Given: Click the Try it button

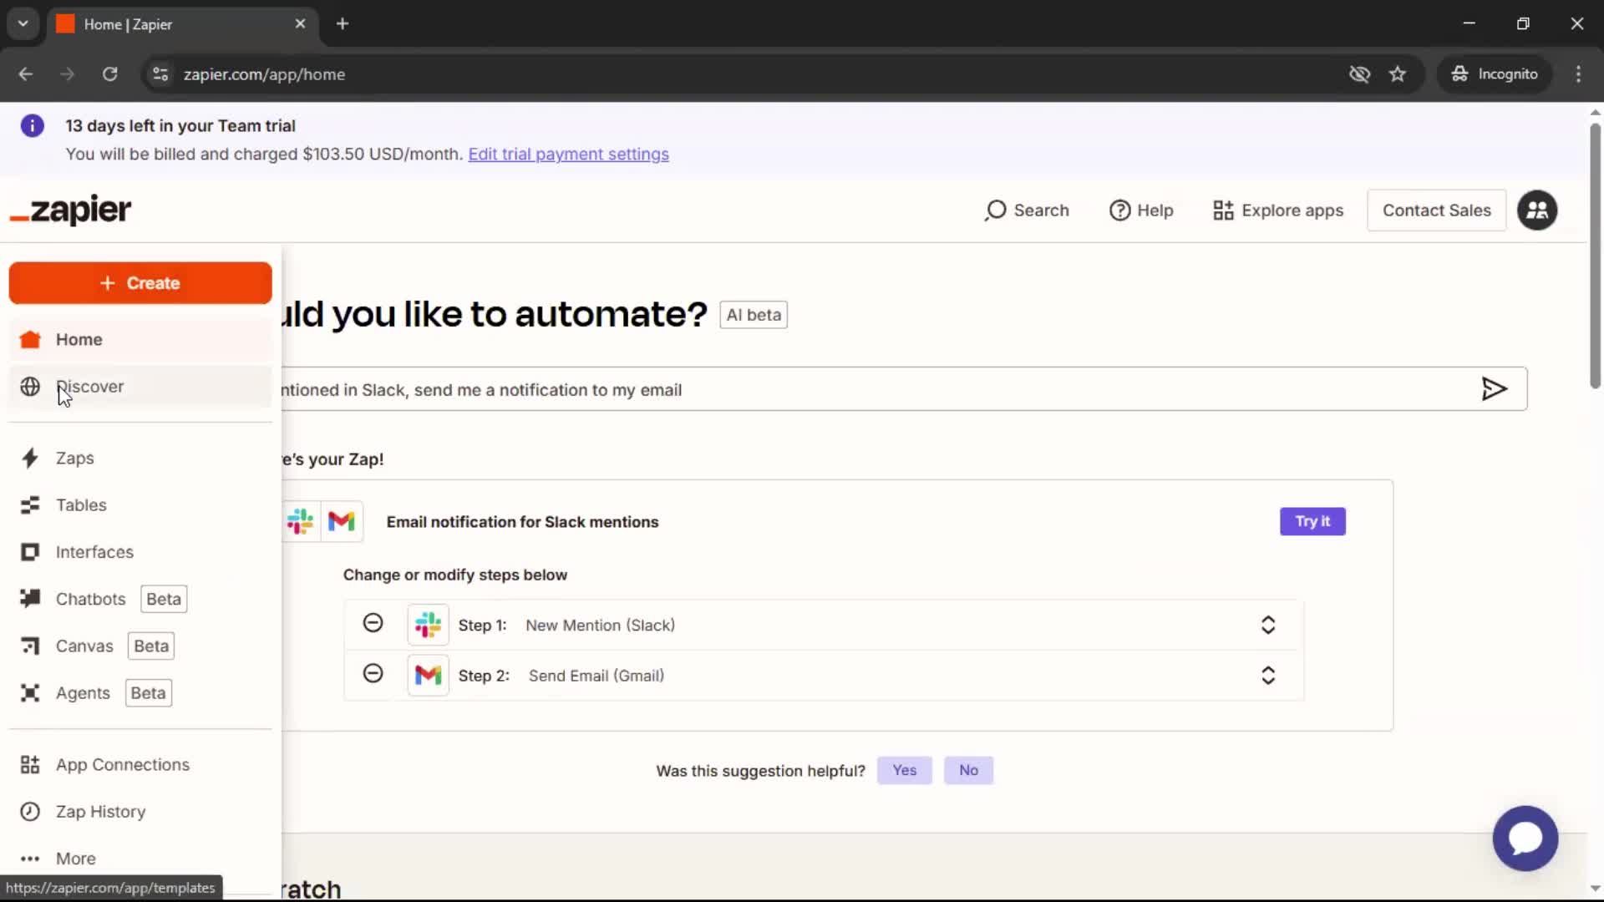Looking at the screenshot, I should tap(1312, 521).
